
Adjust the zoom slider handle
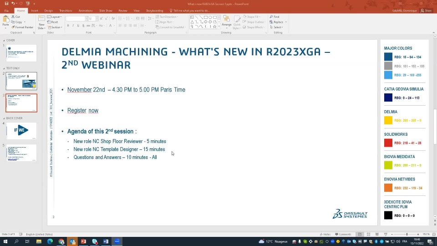(x=407, y=234)
